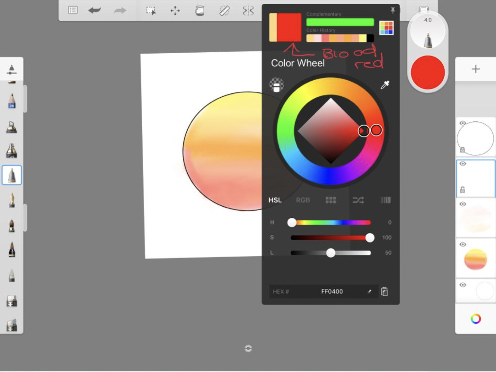Toggle visibility of bottom white layer

(x=463, y=285)
